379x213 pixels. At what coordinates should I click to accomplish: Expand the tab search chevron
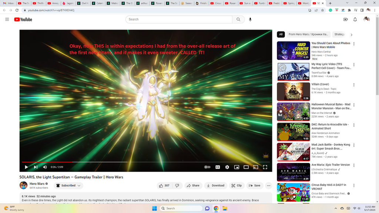pos(347,3)
